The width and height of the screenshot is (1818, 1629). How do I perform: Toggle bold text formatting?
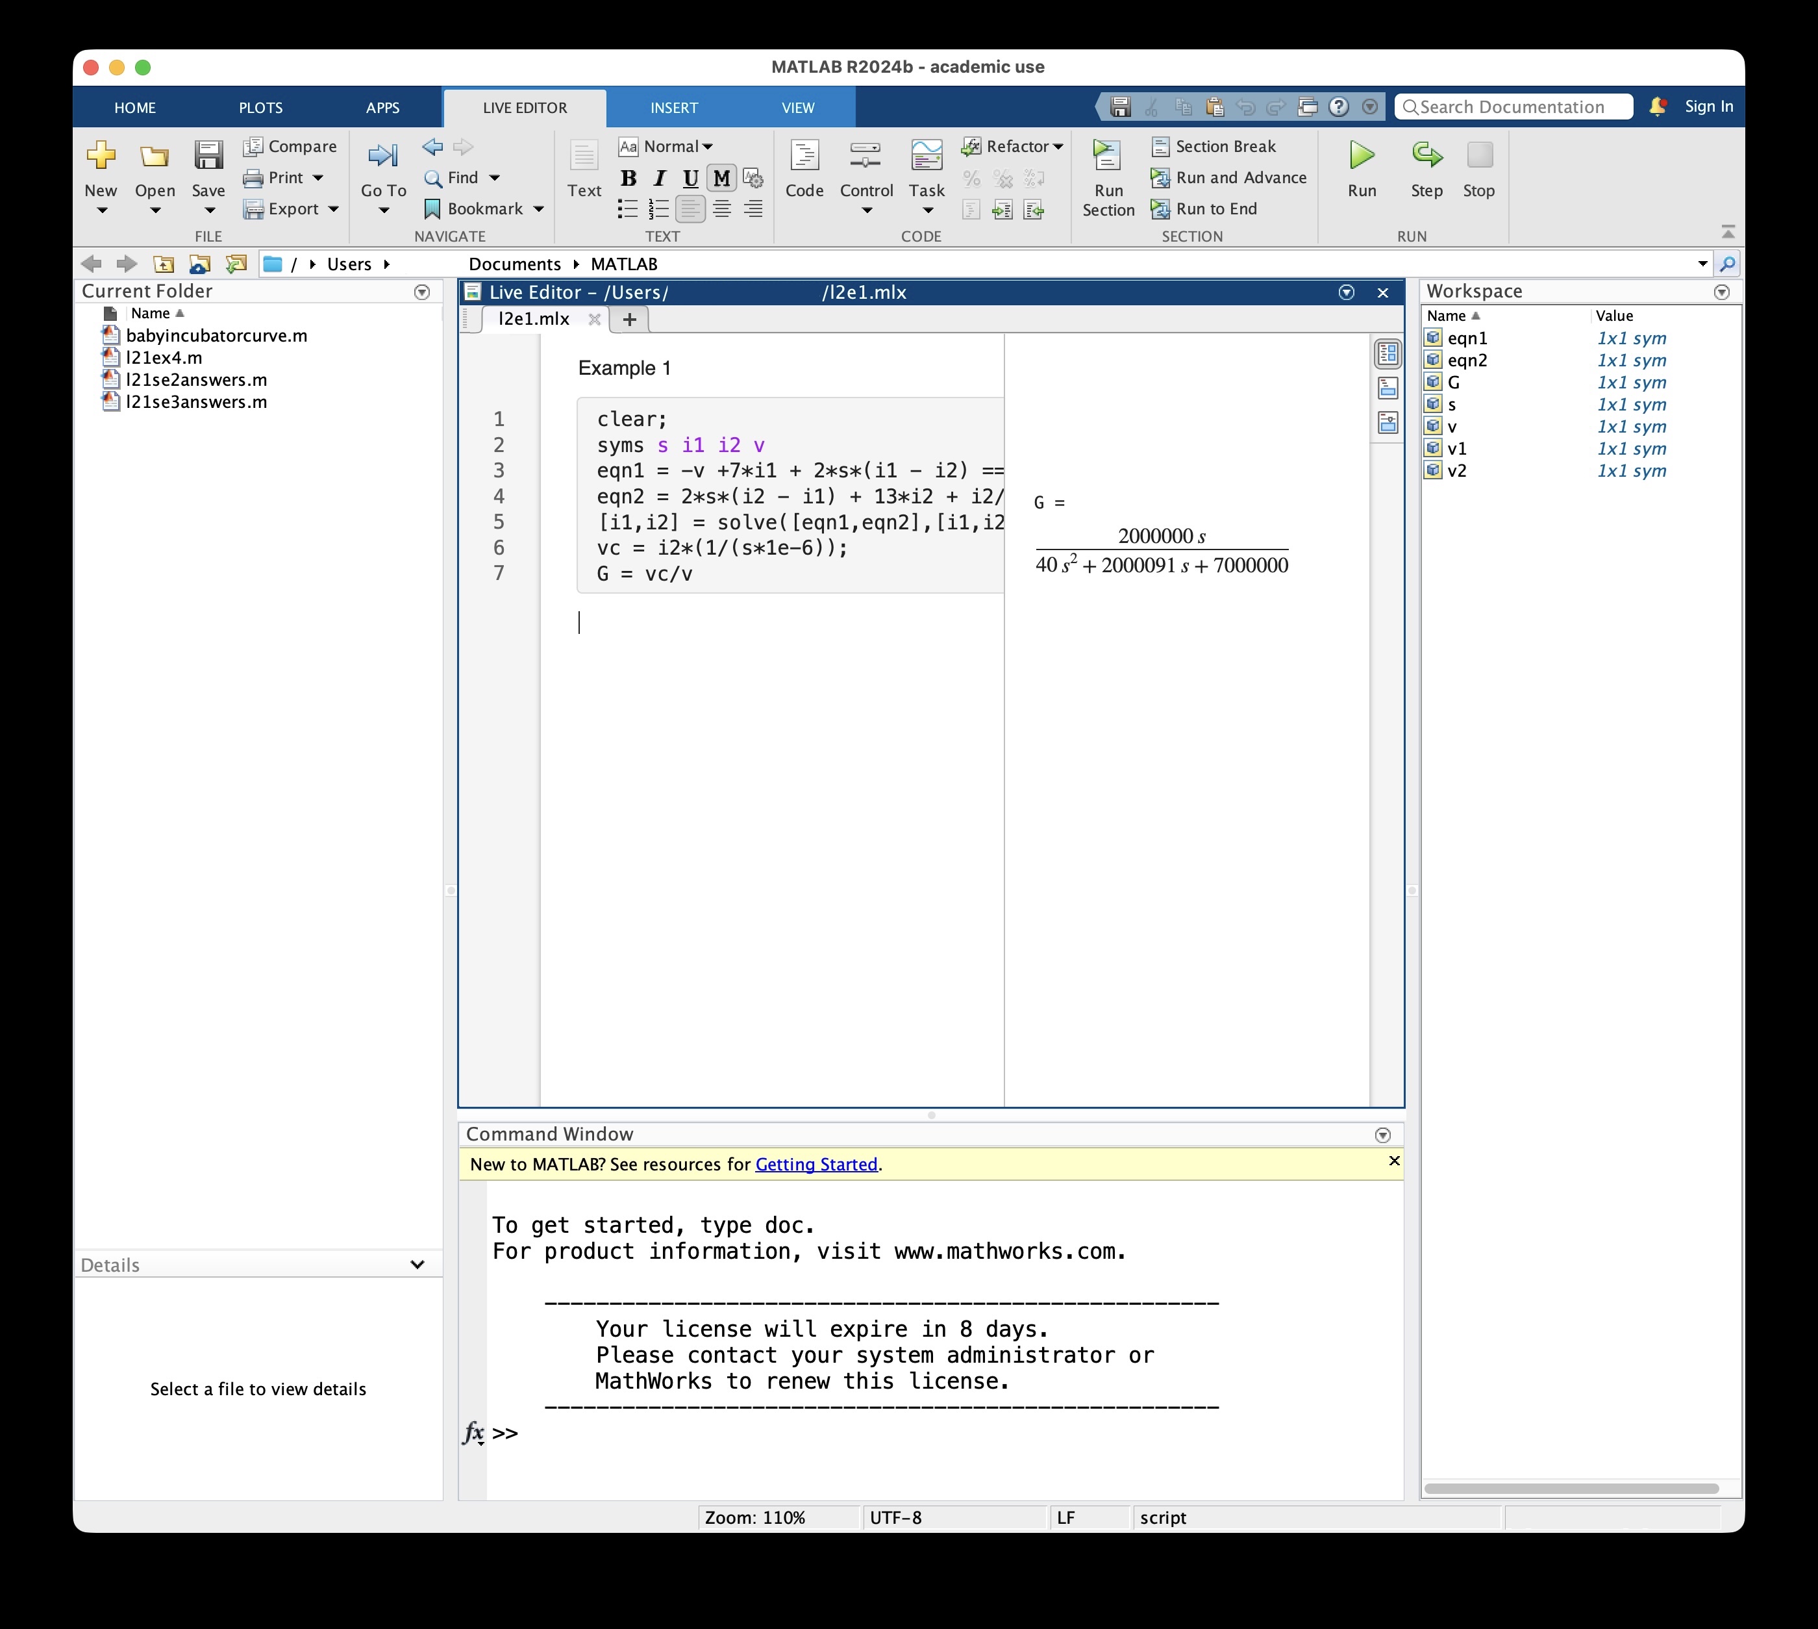[x=628, y=178]
